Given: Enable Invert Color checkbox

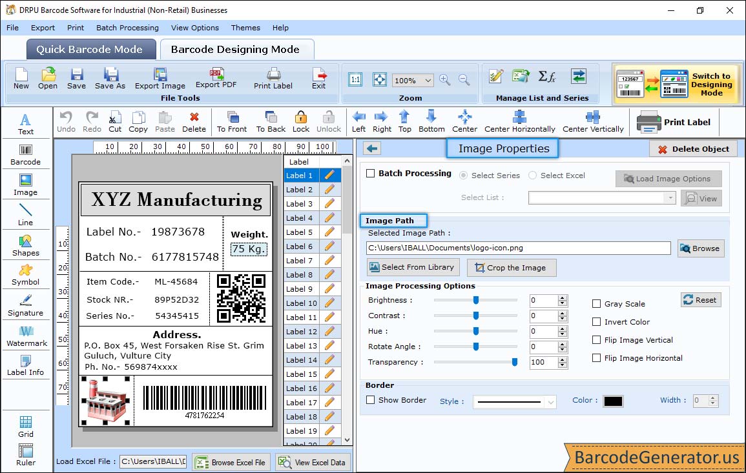Looking at the screenshot, I should [x=596, y=322].
